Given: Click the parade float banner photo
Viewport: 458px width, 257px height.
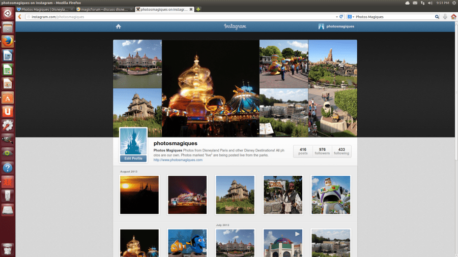Looking at the screenshot, I should [283, 64].
